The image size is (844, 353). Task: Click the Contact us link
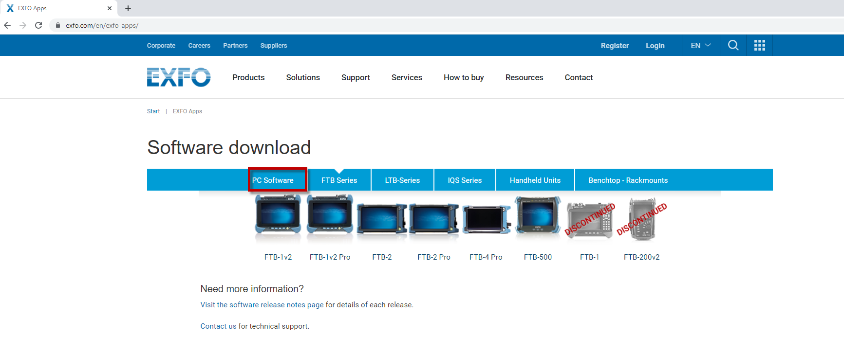[218, 326]
